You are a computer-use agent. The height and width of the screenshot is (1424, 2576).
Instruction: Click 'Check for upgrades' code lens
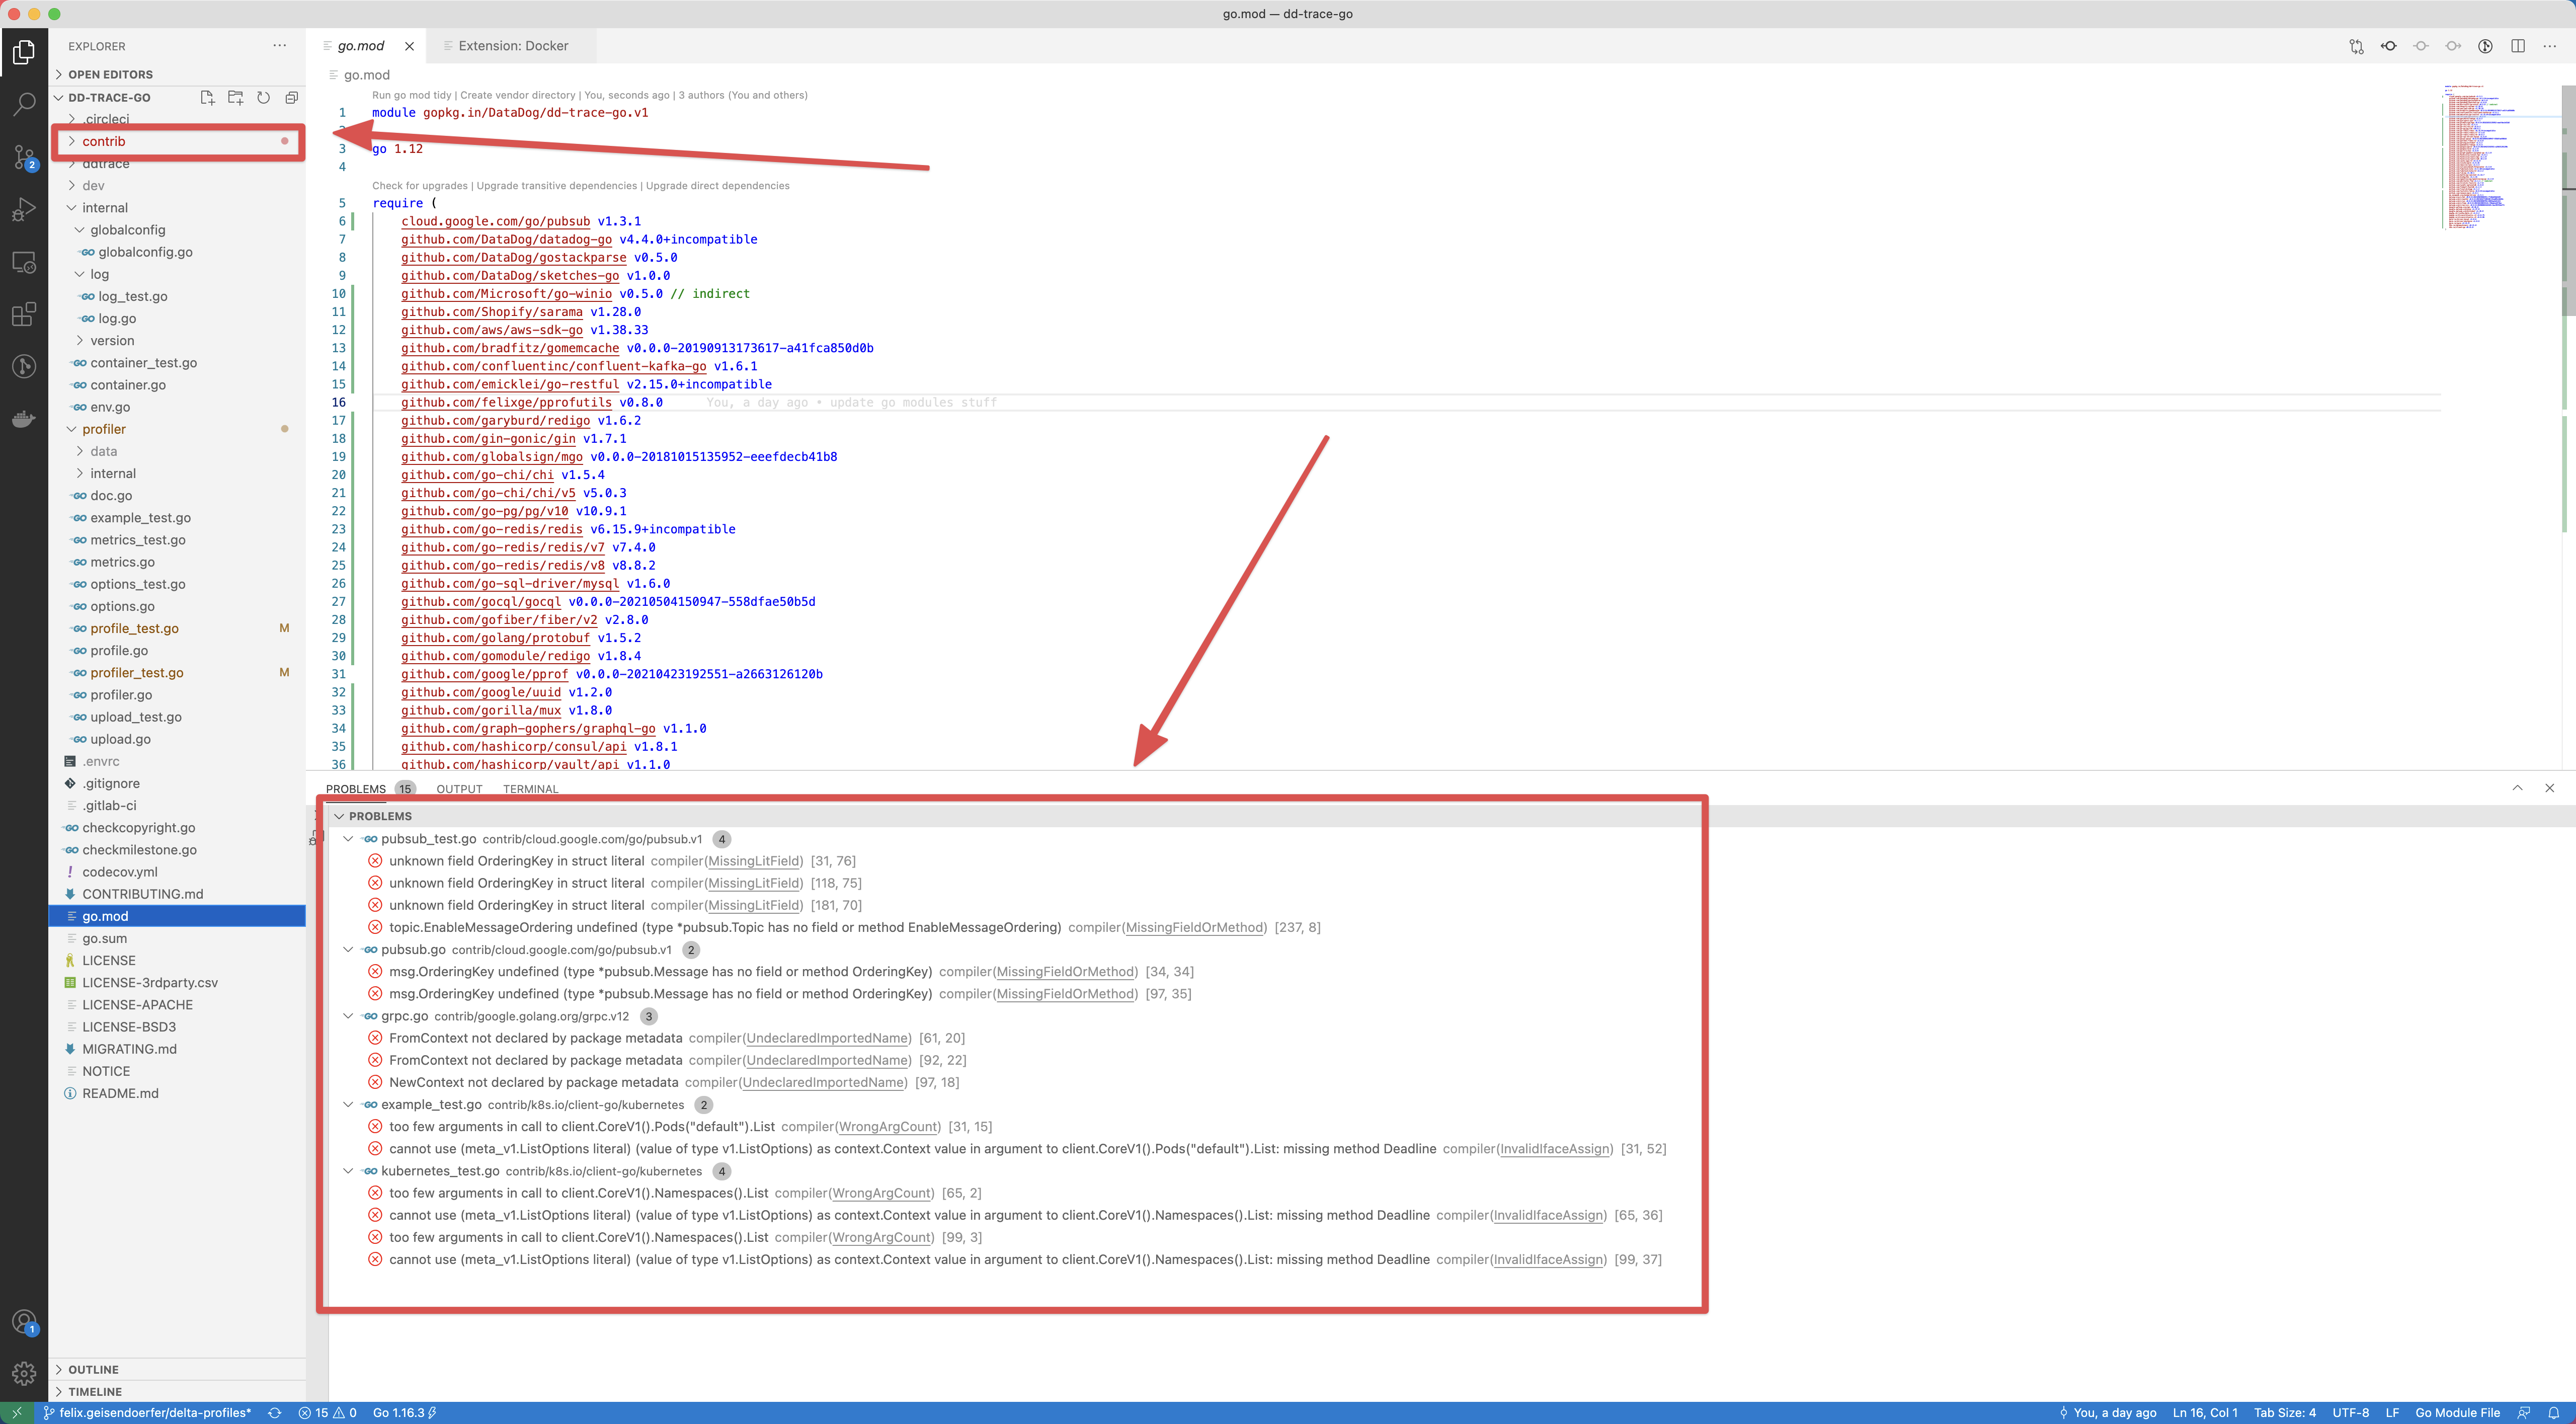click(419, 186)
